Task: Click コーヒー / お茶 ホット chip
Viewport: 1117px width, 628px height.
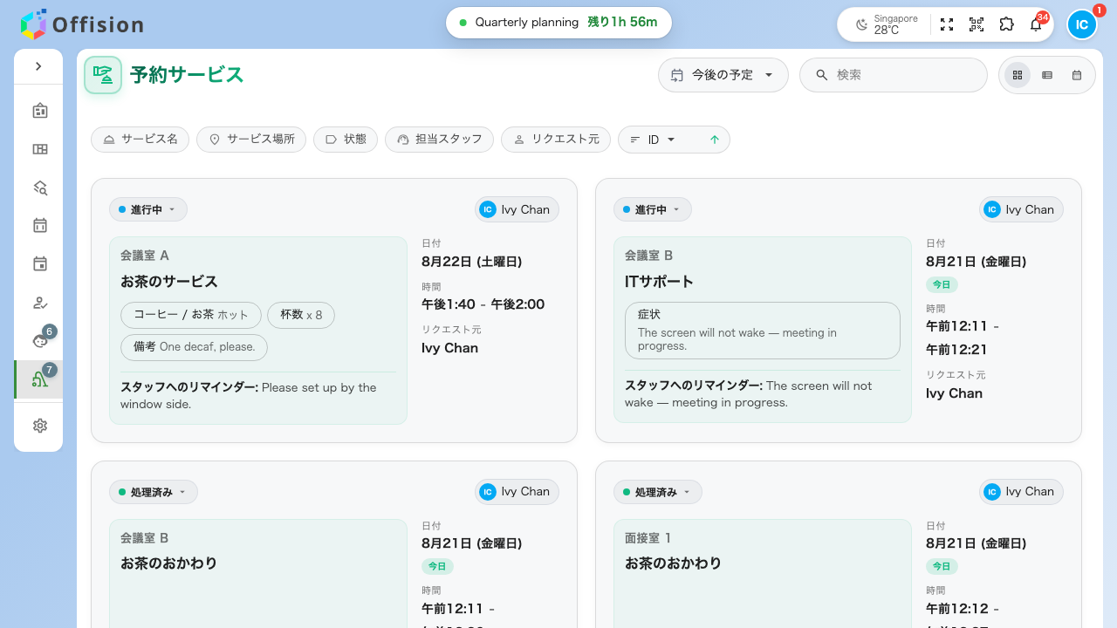Action: 191,315
